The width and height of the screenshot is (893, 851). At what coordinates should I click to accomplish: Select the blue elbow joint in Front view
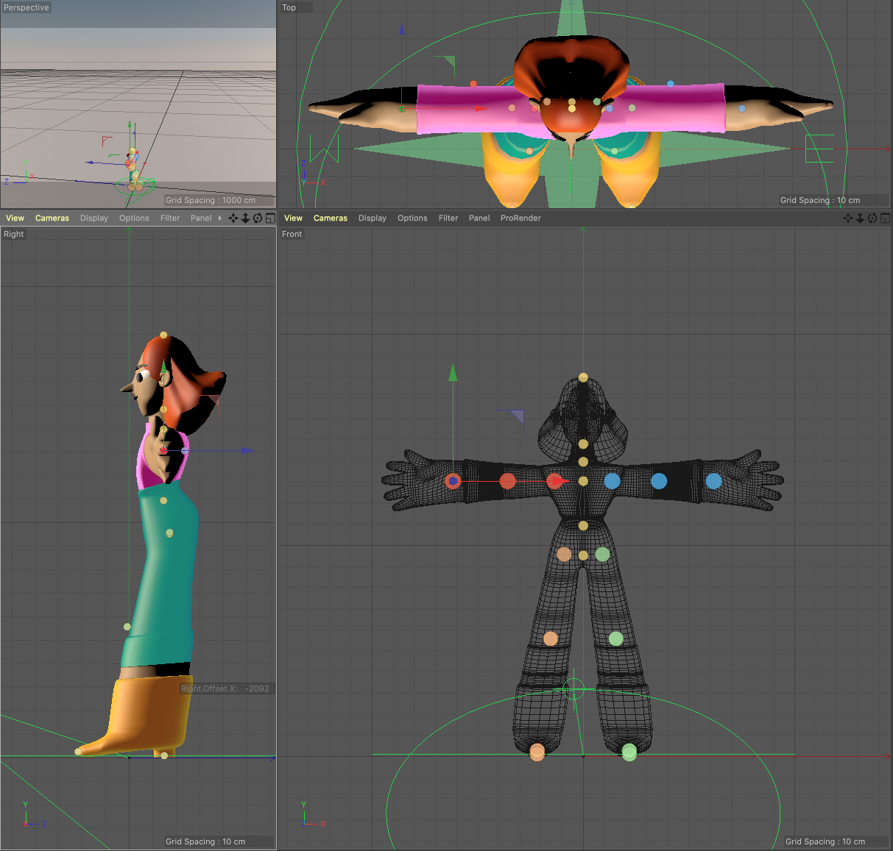[659, 481]
